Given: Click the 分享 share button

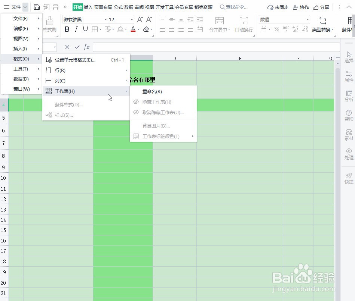Looking at the screenshot, I should [321, 7].
